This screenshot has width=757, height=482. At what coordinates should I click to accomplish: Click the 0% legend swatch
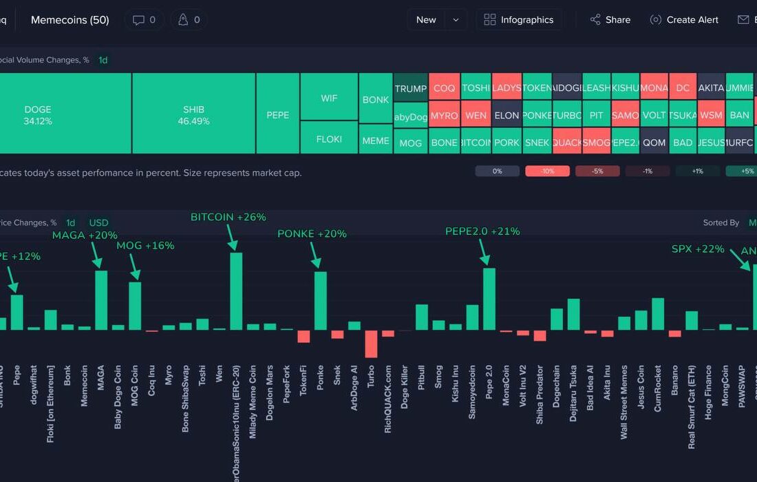pos(498,171)
